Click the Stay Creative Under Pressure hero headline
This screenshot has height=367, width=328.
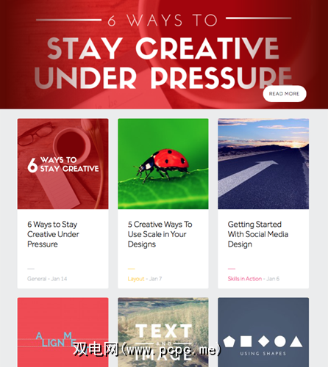coord(163,63)
